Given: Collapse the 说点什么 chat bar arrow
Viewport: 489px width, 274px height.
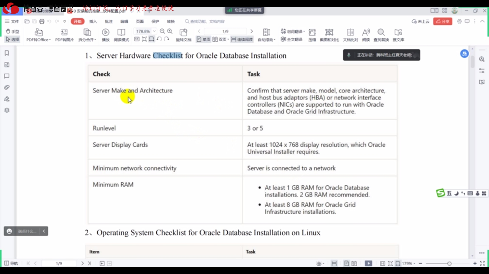Looking at the screenshot, I should [x=44, y=231].
